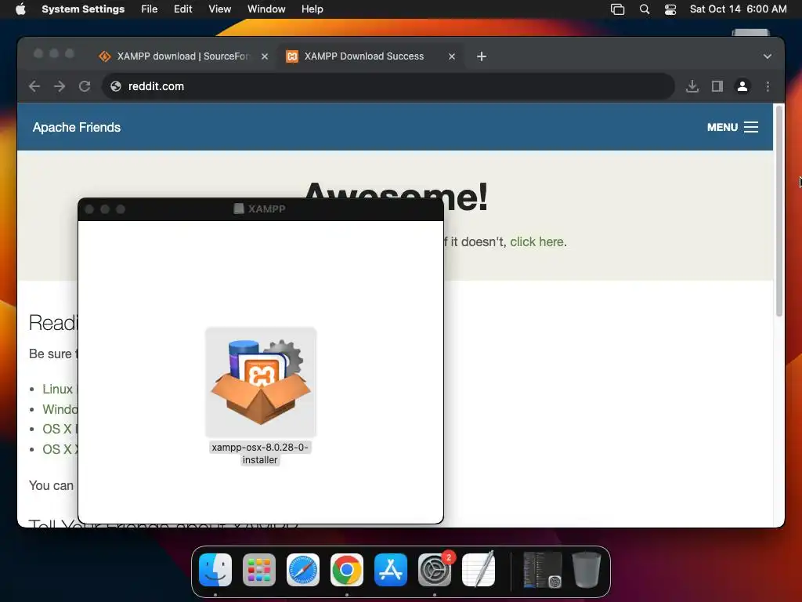Open Finder from the Dock
This screenshot has width=802, height=602.
215,570
